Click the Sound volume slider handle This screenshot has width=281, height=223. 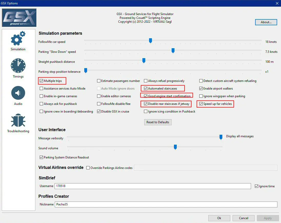[175, 147]
